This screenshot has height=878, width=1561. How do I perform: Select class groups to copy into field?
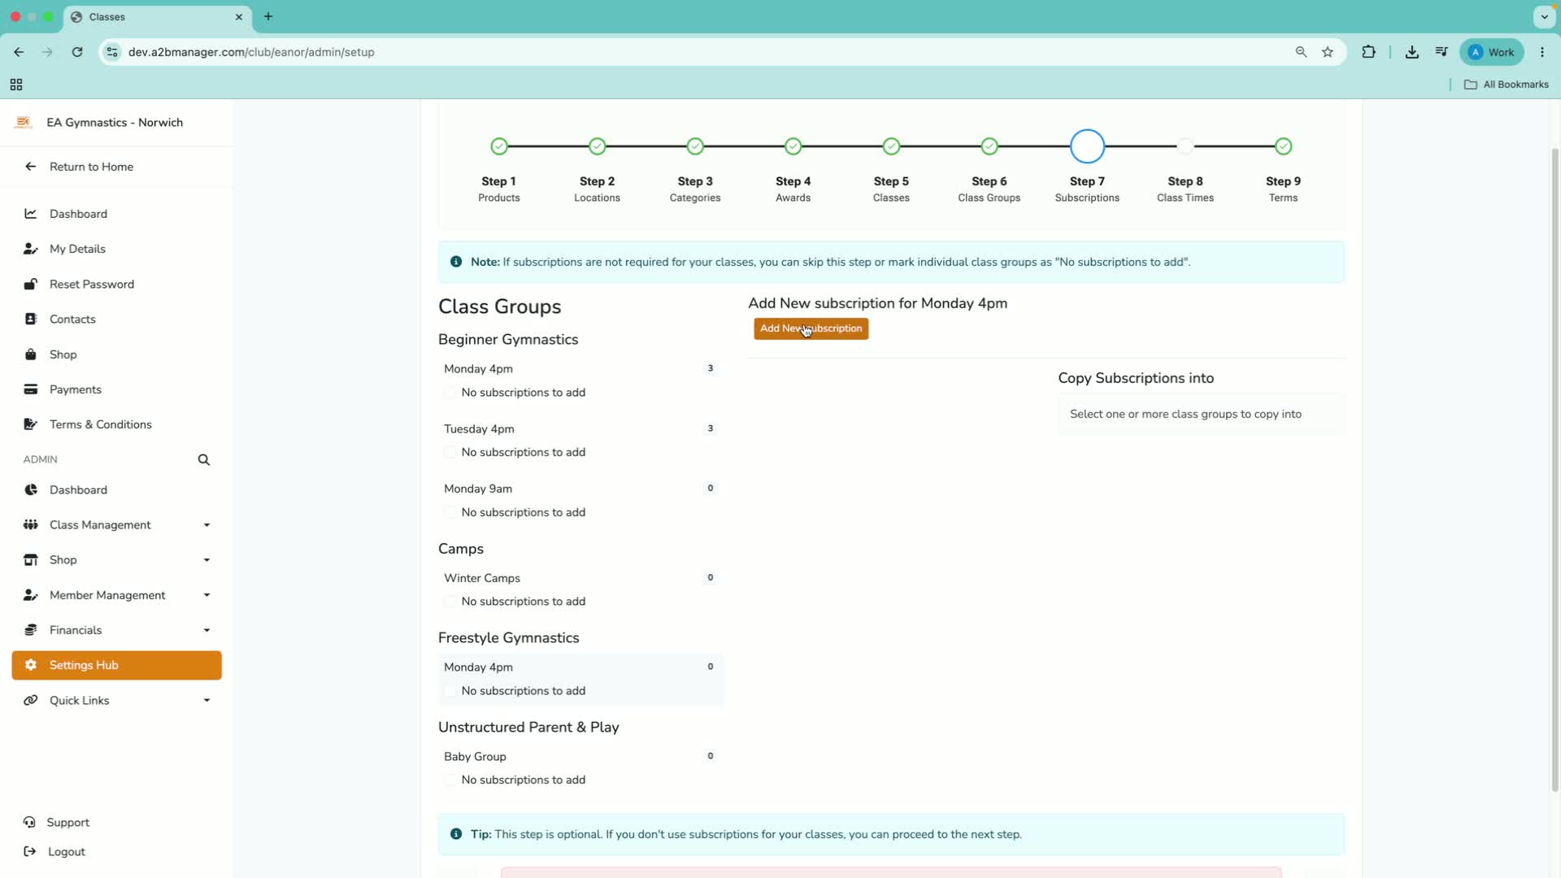point(1201,415)
